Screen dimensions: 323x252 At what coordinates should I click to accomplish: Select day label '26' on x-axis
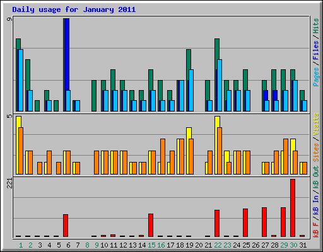point(255,245)
